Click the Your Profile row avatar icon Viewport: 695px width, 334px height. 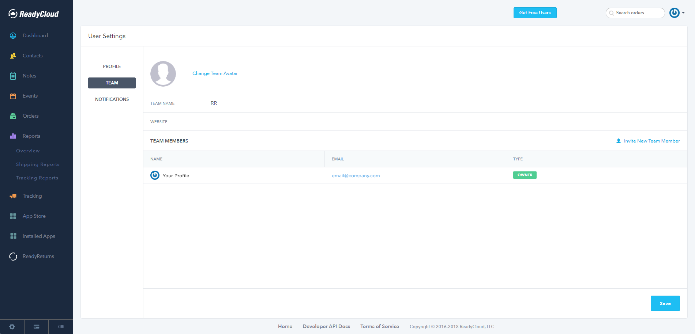[155, 175]
